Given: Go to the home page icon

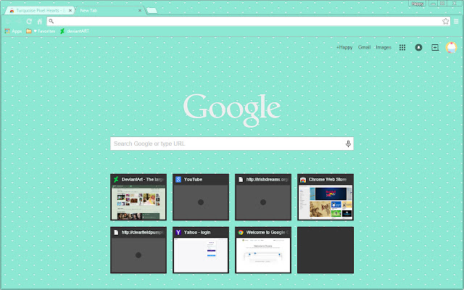Looking at the screenshot, I should click(x=40, y=21).
